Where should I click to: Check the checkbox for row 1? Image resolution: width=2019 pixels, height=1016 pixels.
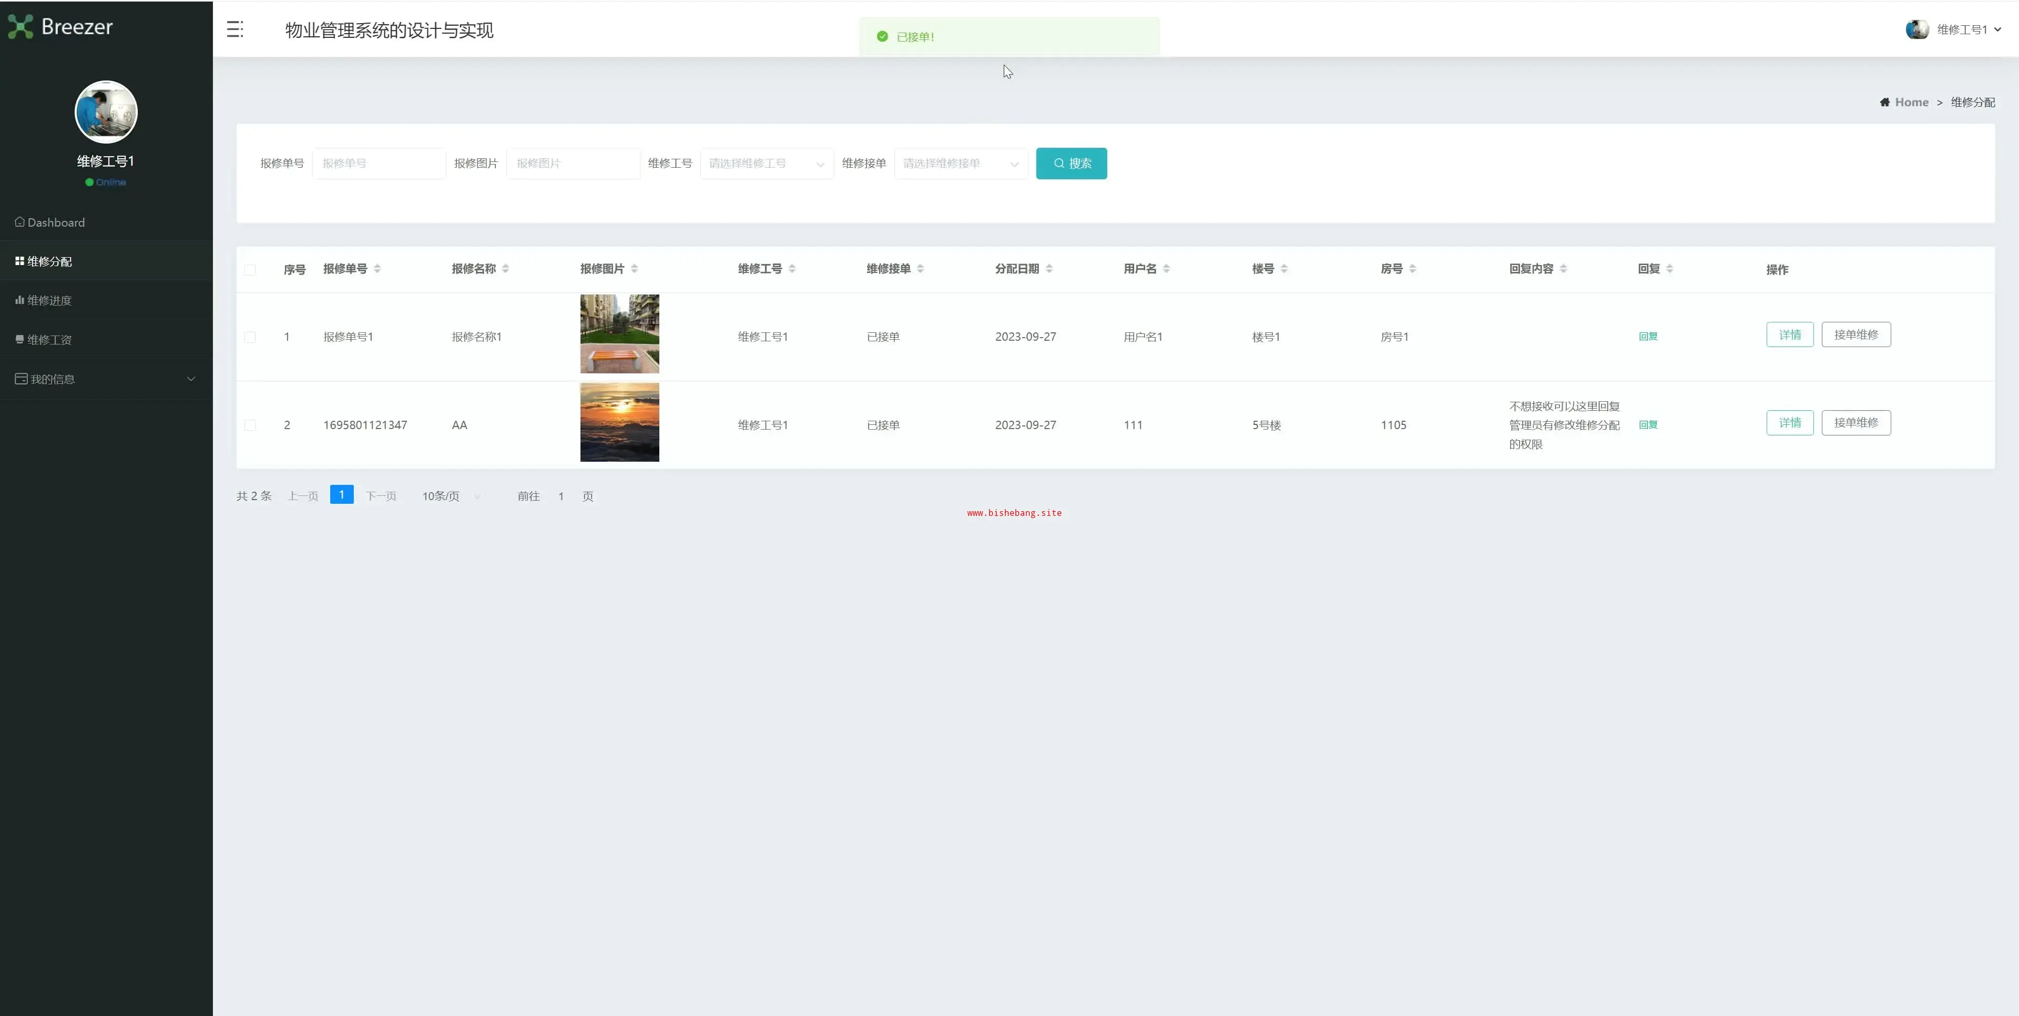pos(250,337)
